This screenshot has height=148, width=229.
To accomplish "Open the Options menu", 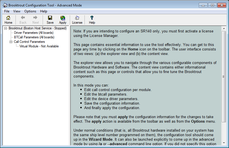I will (30, 11).
